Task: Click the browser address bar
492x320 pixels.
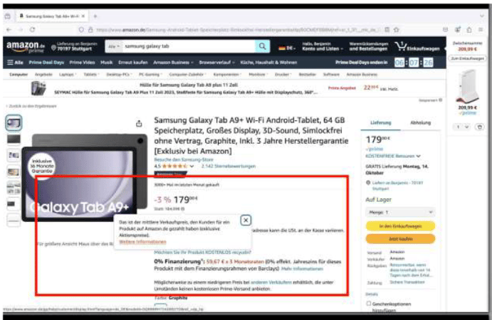Action: point(237,30)
